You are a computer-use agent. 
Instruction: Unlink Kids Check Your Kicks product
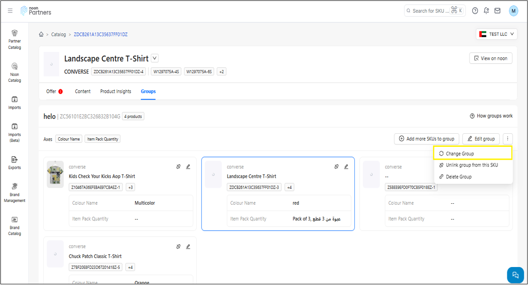179,167
